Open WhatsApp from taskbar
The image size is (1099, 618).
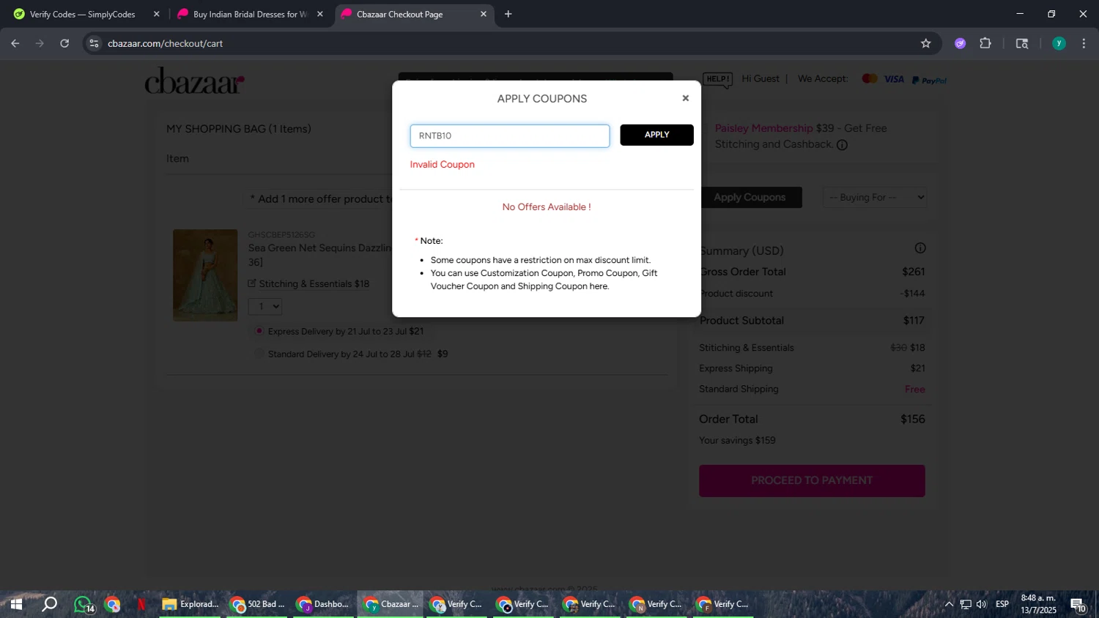coord(83,604)
